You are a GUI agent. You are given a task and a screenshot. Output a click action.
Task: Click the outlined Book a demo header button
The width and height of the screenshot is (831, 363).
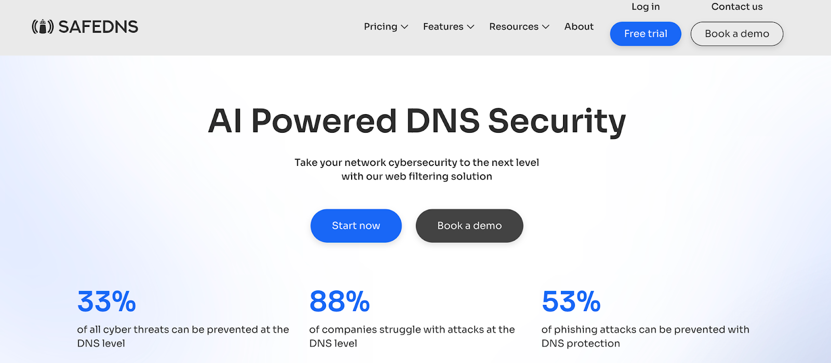737,34
